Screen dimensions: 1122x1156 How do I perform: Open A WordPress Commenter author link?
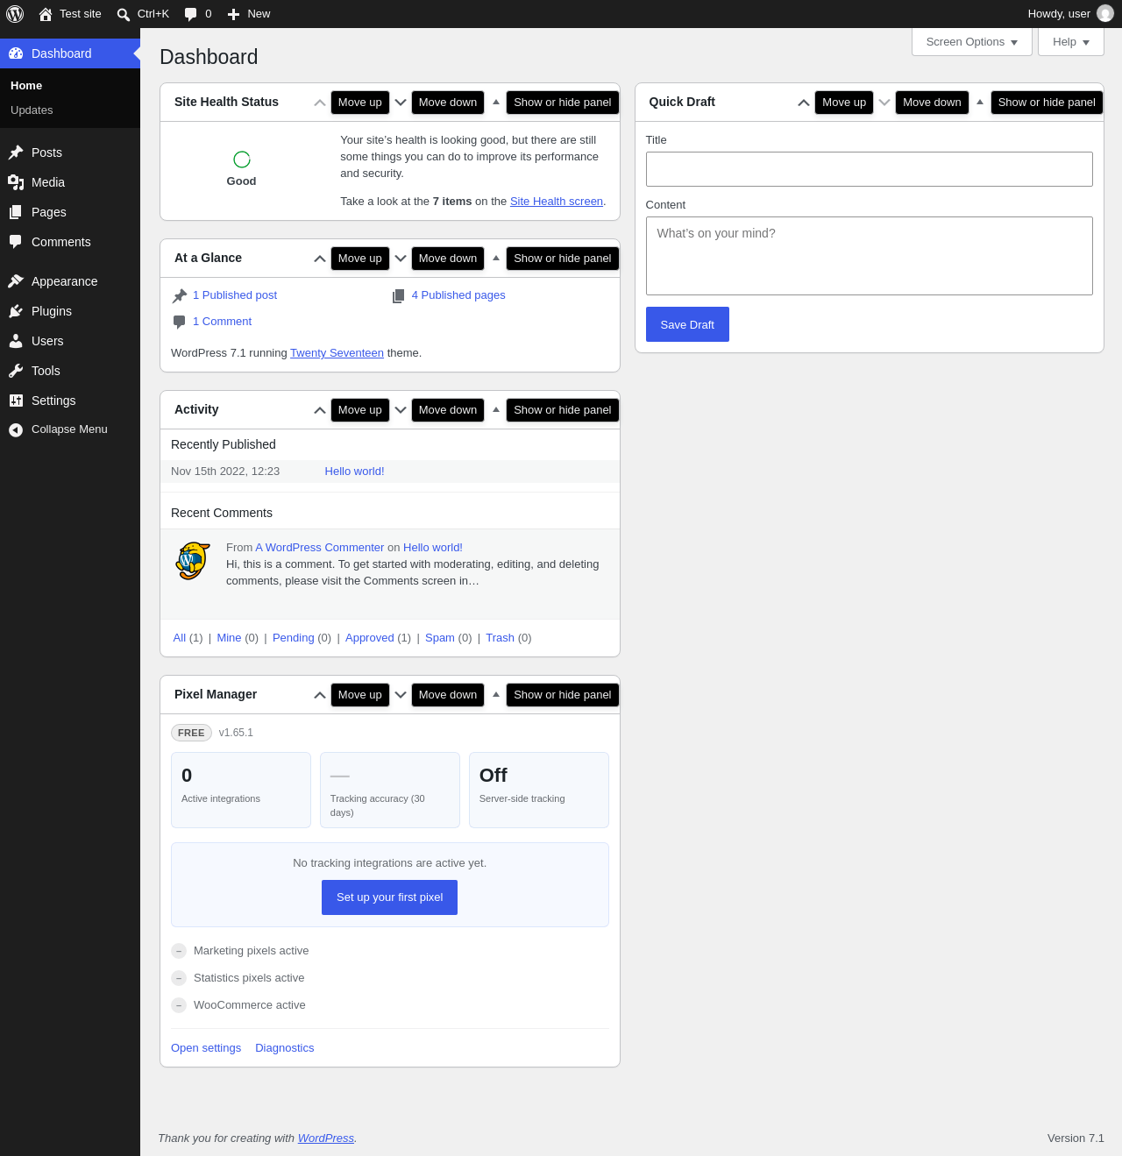tap(320, 548)
